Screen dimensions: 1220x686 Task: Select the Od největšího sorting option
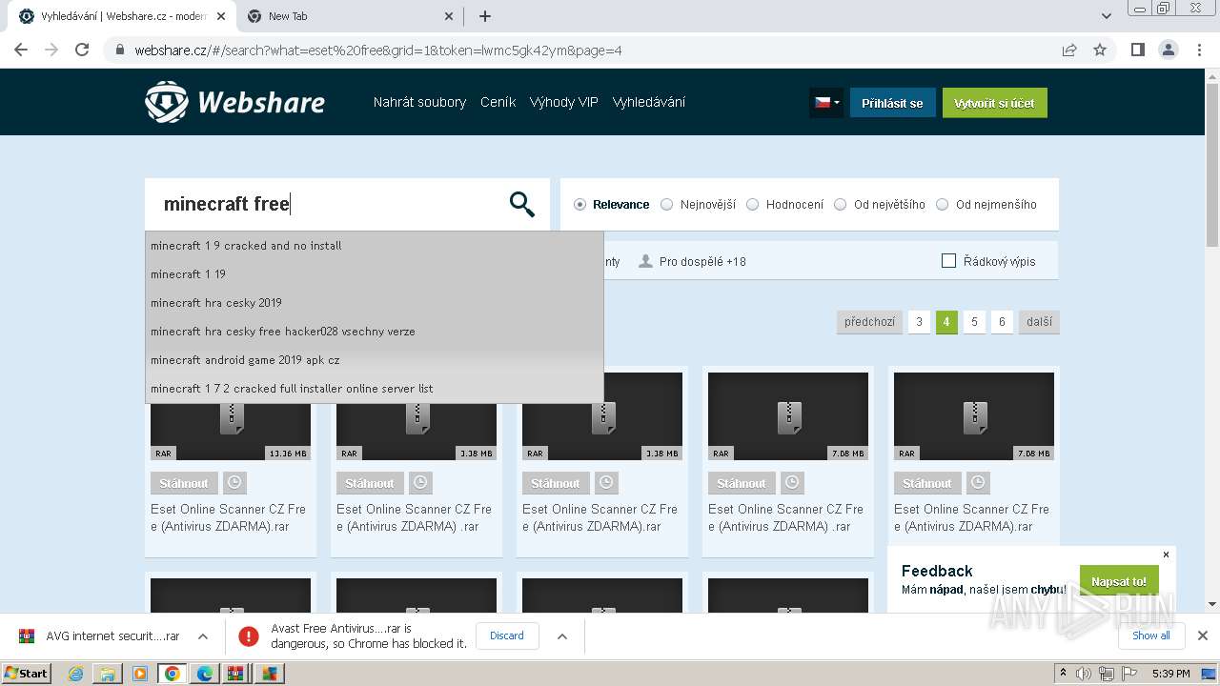(x=880, y=204)
